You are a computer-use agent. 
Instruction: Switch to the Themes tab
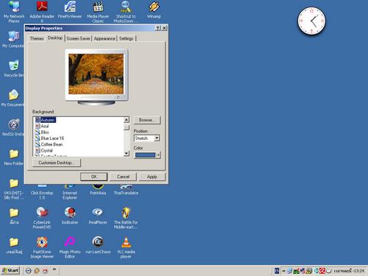click(x=37, y=38)
